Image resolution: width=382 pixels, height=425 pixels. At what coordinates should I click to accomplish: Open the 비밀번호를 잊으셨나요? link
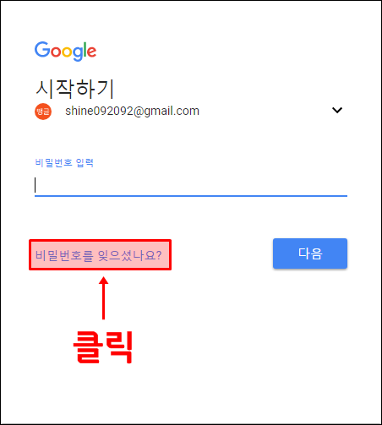point(99,255)
